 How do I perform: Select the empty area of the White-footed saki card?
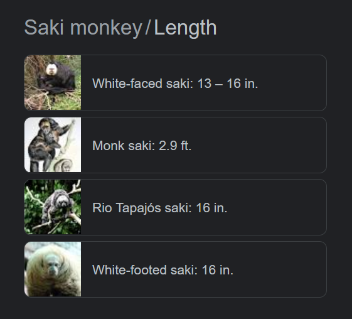point(279,269)
